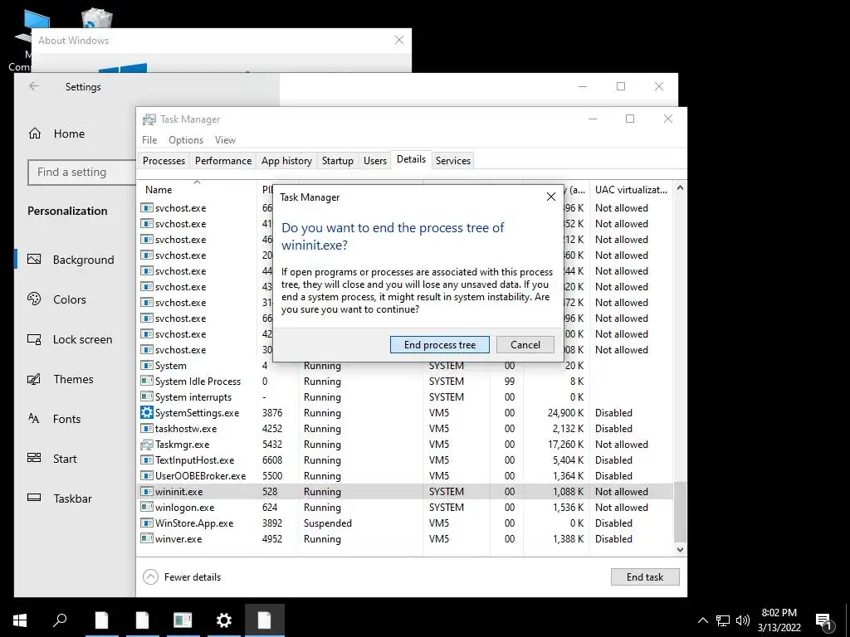Confirm End process tree

click(440, 345)
